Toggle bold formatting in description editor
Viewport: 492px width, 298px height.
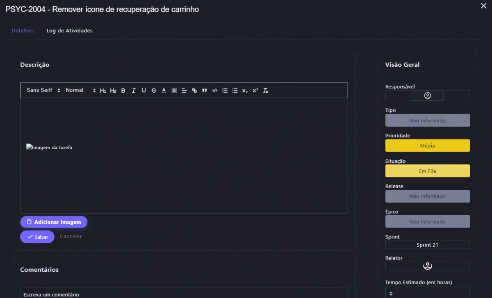[123, 91]
